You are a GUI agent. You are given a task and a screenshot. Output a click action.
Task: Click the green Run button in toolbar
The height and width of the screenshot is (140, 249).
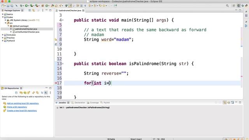point(26,6)
